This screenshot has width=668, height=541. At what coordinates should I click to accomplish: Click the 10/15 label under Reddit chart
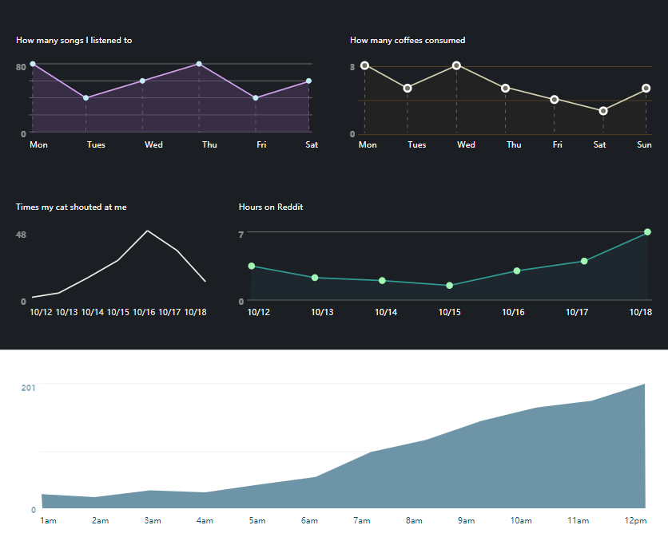(449, 312)
